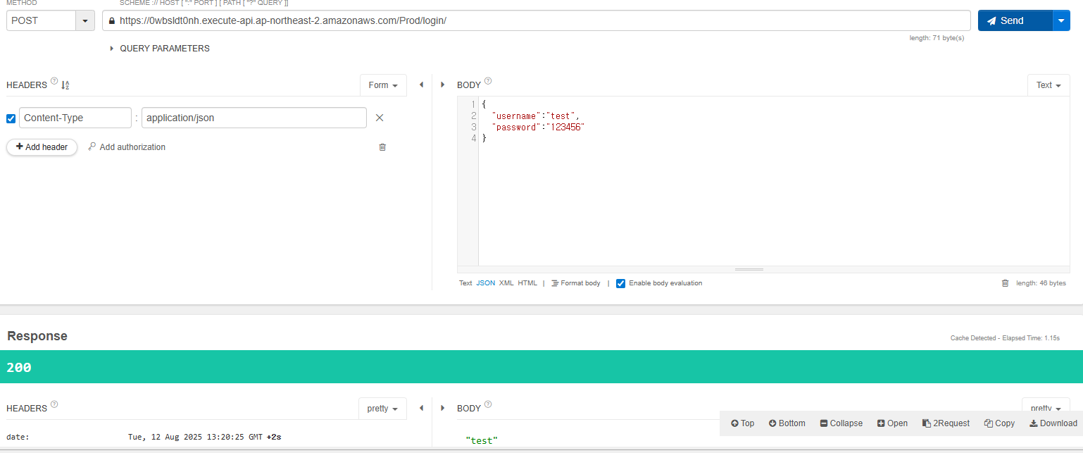This screenshot has width=1083, height=453.
Task: Open the pretty dropdown for response body
Action: [1046, 404]
